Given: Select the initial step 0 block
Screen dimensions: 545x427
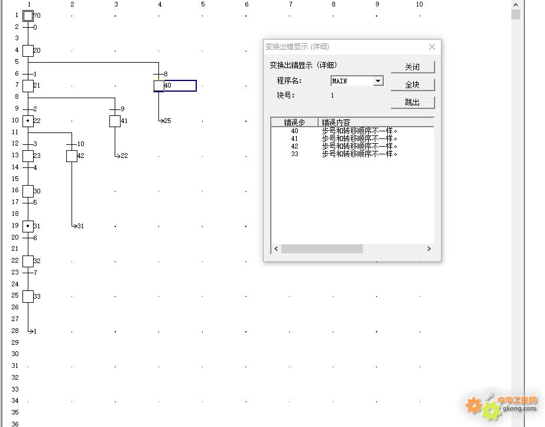Looking at the screenshot, I should [28, 15].
